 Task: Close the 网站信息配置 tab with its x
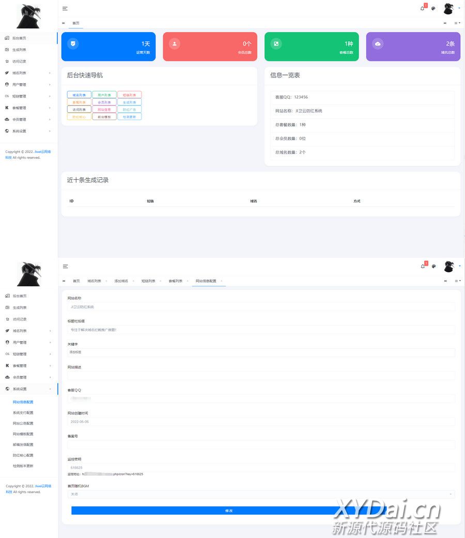click(x=222, y=281)
